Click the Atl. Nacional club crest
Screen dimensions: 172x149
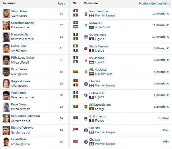[86, 72]
